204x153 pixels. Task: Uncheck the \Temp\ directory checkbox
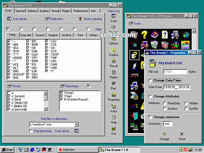click(62, 93)
